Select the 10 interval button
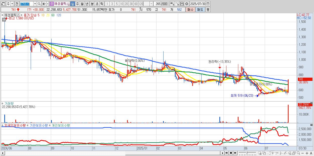Image resolution: width=314 pixels, height=156 pixels. pos(122,4)
